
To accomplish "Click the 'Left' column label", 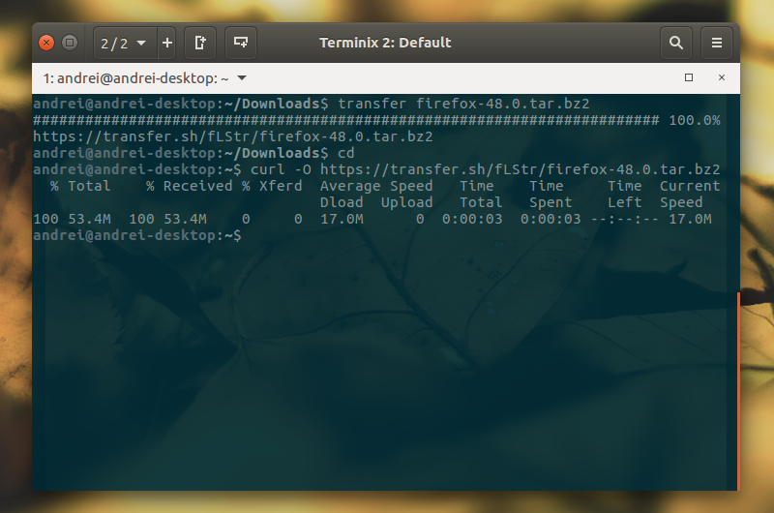I will [625, 202].
